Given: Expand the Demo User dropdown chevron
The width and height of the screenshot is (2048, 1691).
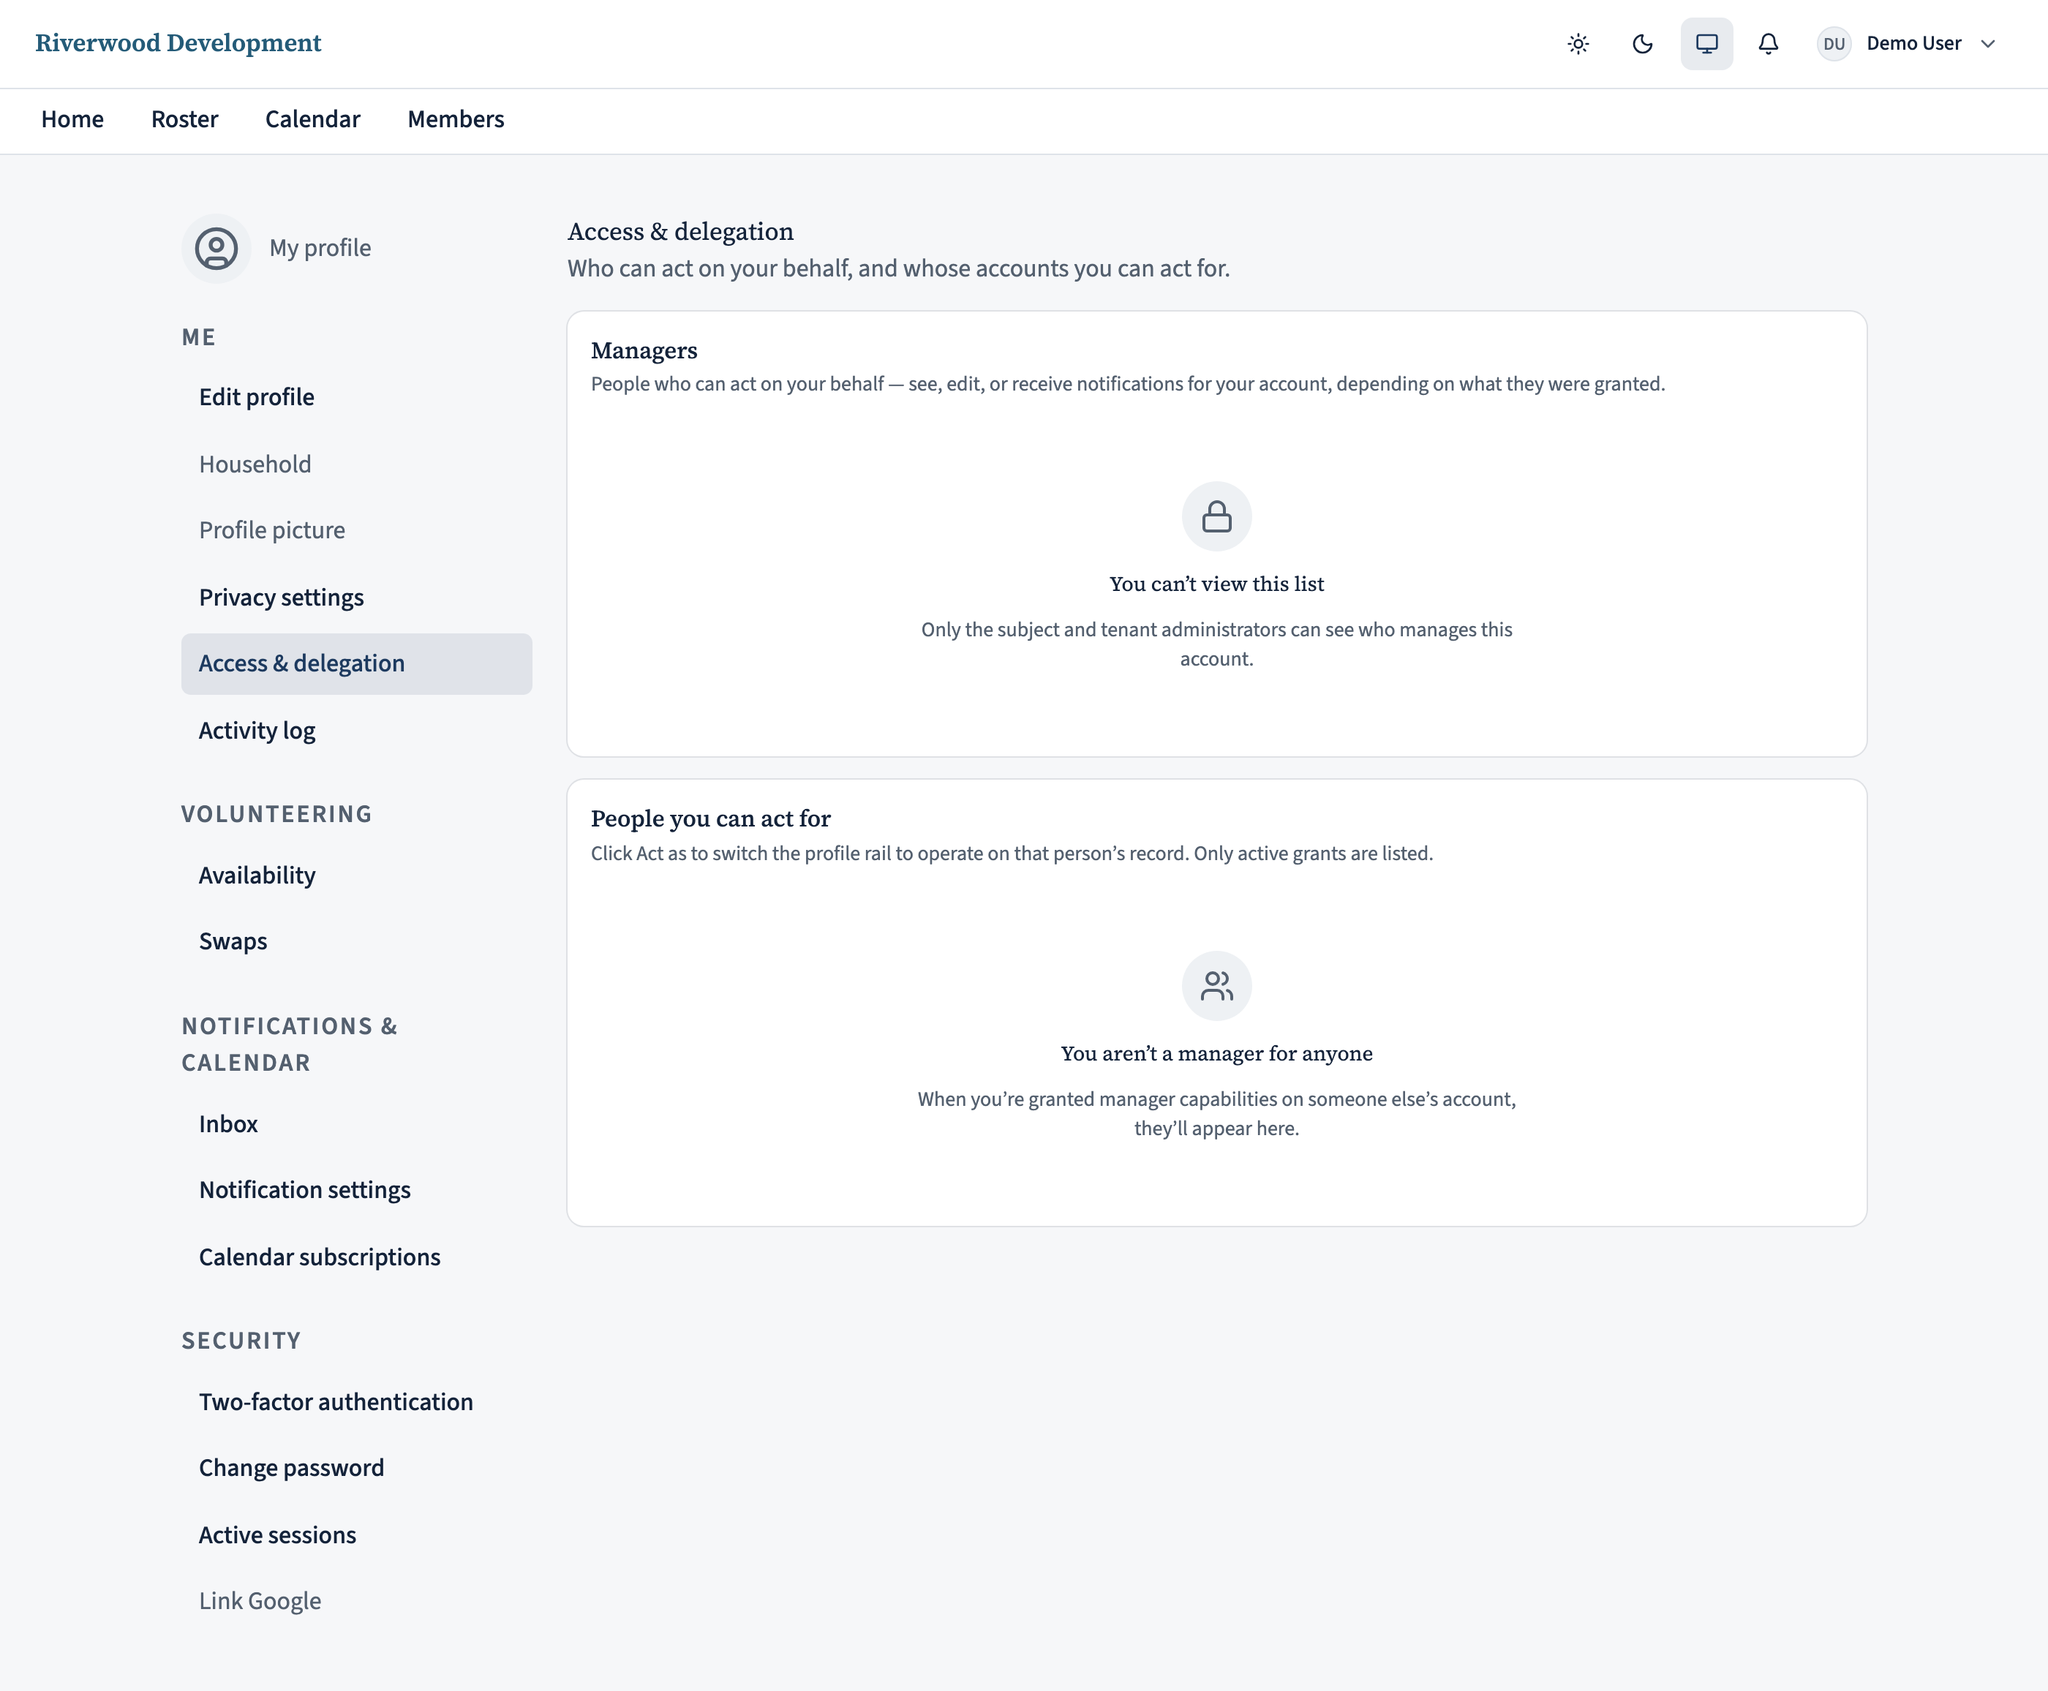Looking at the screenshot, I should 1989,44.
